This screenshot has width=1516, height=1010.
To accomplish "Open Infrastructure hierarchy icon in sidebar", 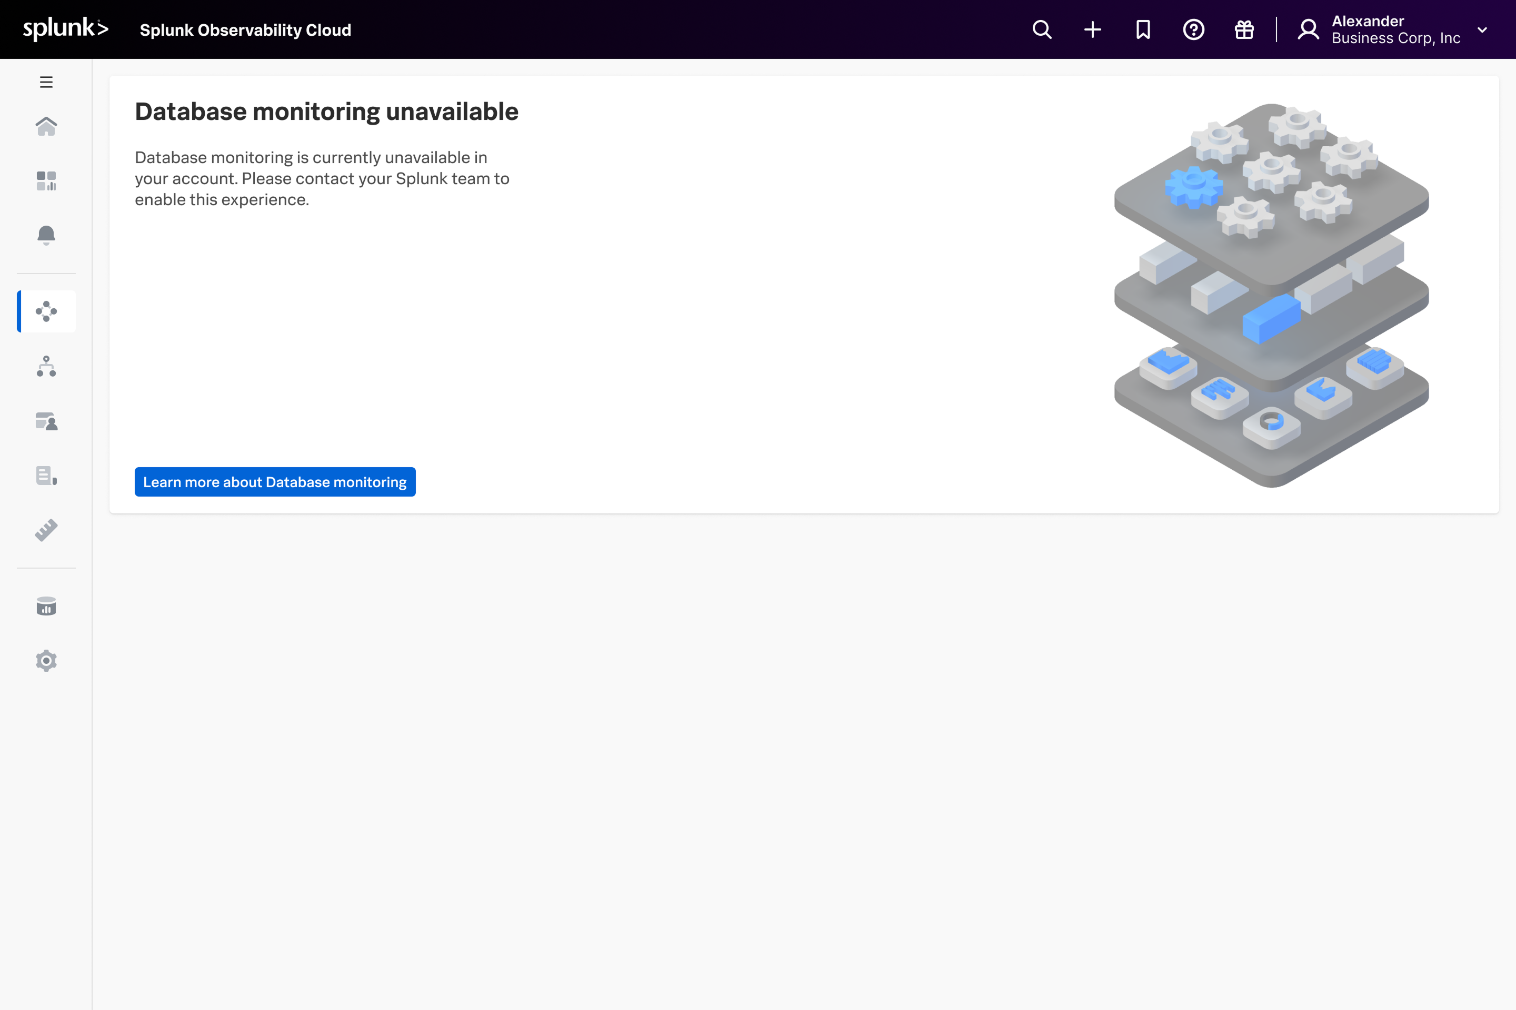I will click(x=46, y=366).
